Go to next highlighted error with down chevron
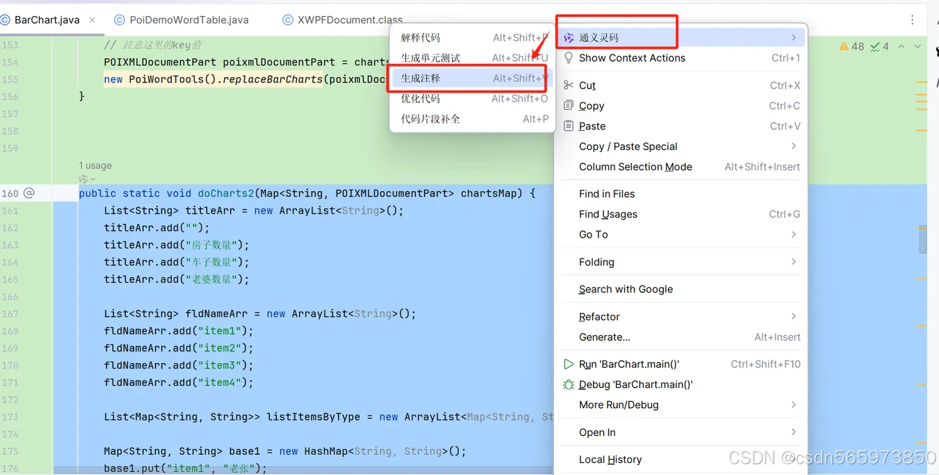The width and height of the screenshot is (939, 475). click(x=919, y=47)
